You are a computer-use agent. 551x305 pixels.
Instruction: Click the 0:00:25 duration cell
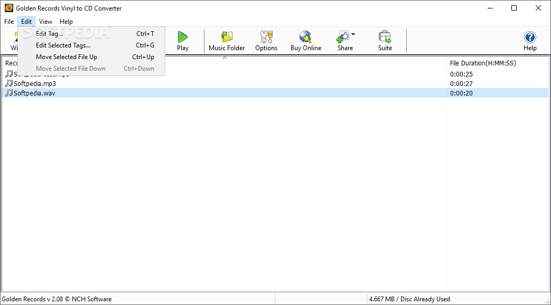click(461, 74)
